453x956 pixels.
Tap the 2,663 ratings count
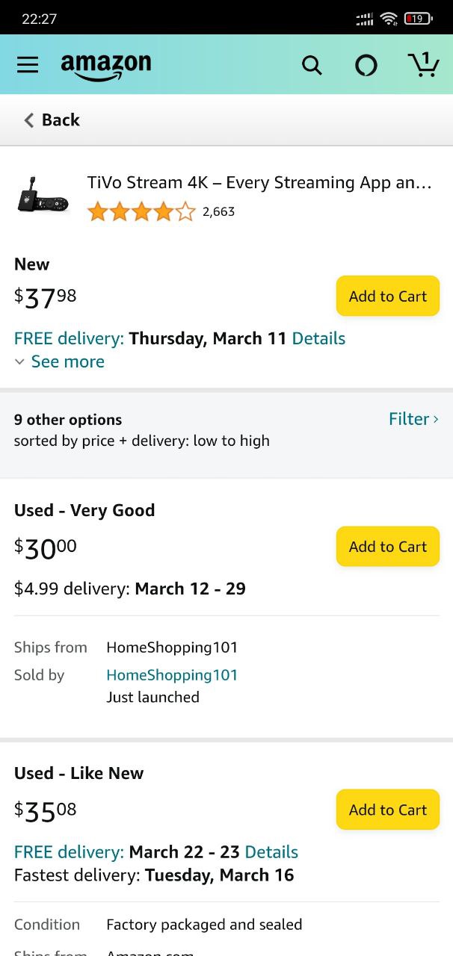(218, 212)
